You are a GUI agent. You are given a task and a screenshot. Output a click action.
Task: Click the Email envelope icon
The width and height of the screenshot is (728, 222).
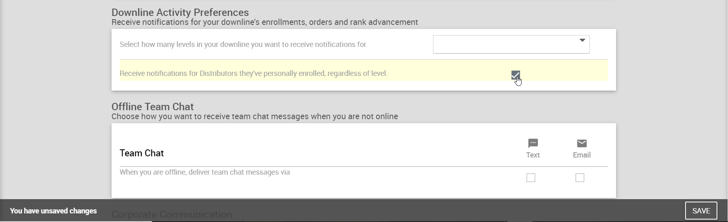(x=582, y=143)
